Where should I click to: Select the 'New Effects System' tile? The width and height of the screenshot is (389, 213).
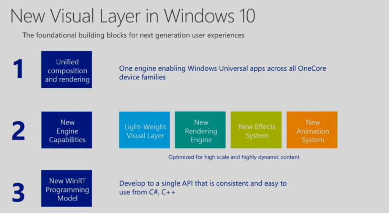pyautogui.click(x=256, y=130)
